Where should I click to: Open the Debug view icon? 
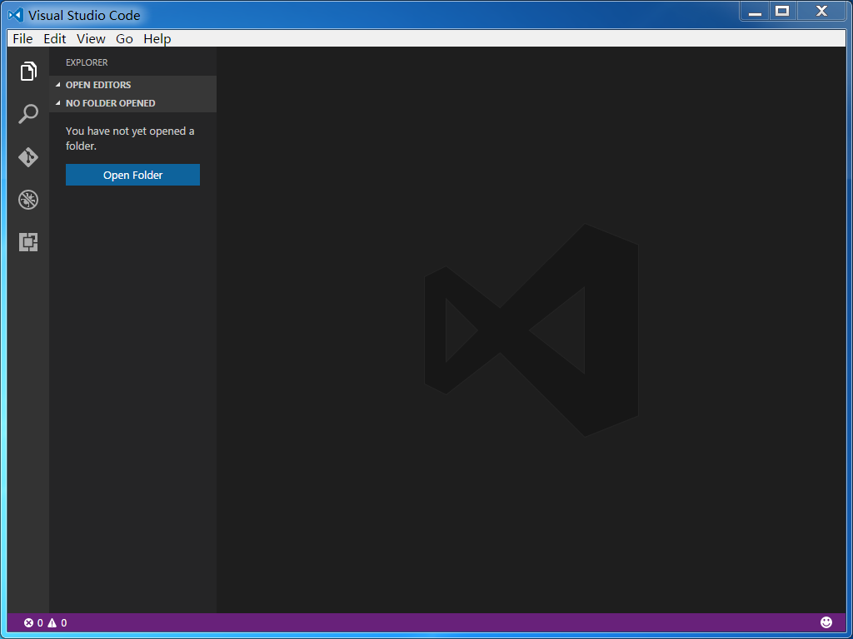(28, 200)
